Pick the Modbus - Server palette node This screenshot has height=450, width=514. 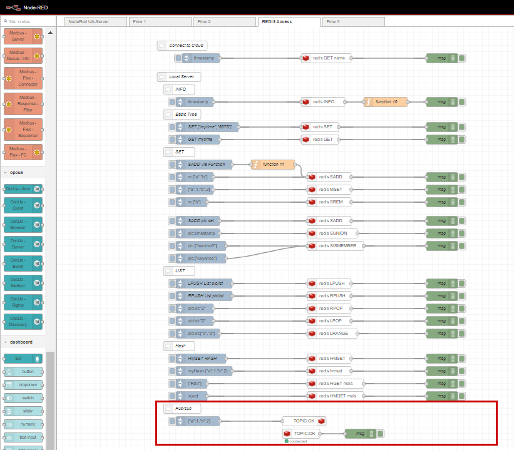click(x=23, y=36)
